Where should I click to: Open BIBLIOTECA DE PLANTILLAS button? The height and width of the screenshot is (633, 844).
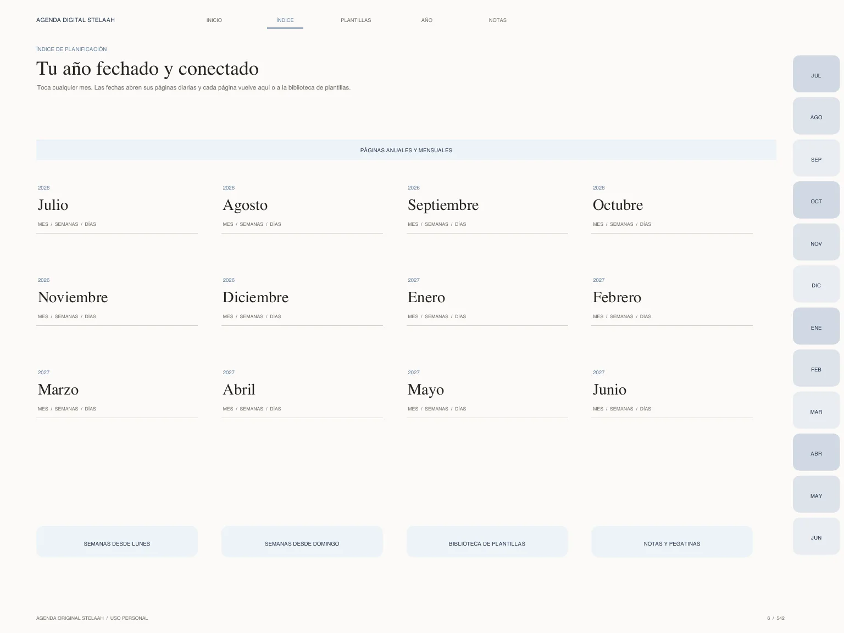coord(487,542)
